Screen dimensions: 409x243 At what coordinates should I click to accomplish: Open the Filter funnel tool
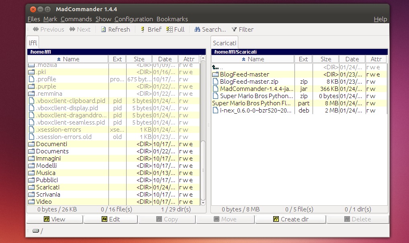coord(243,29)
